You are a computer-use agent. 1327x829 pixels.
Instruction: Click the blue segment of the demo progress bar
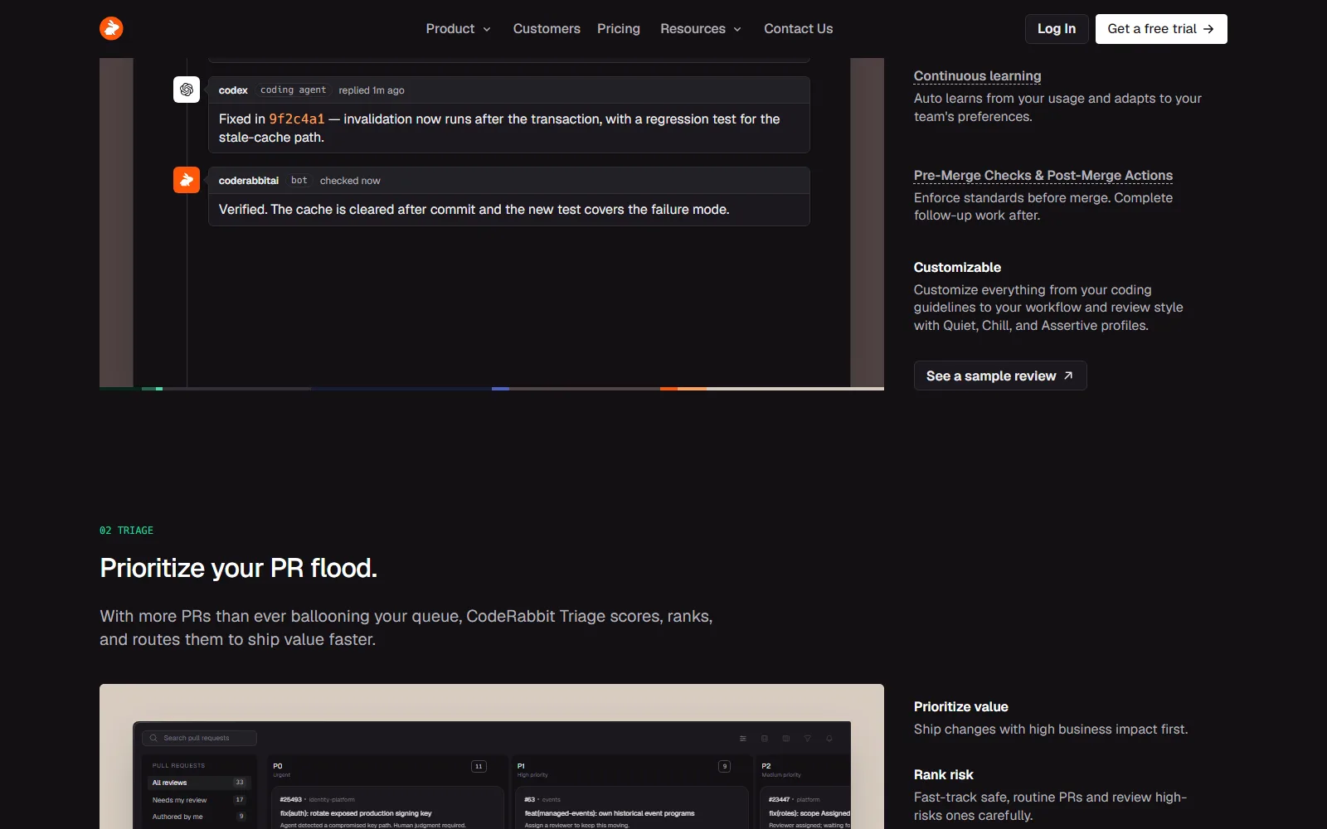point(500,389)
